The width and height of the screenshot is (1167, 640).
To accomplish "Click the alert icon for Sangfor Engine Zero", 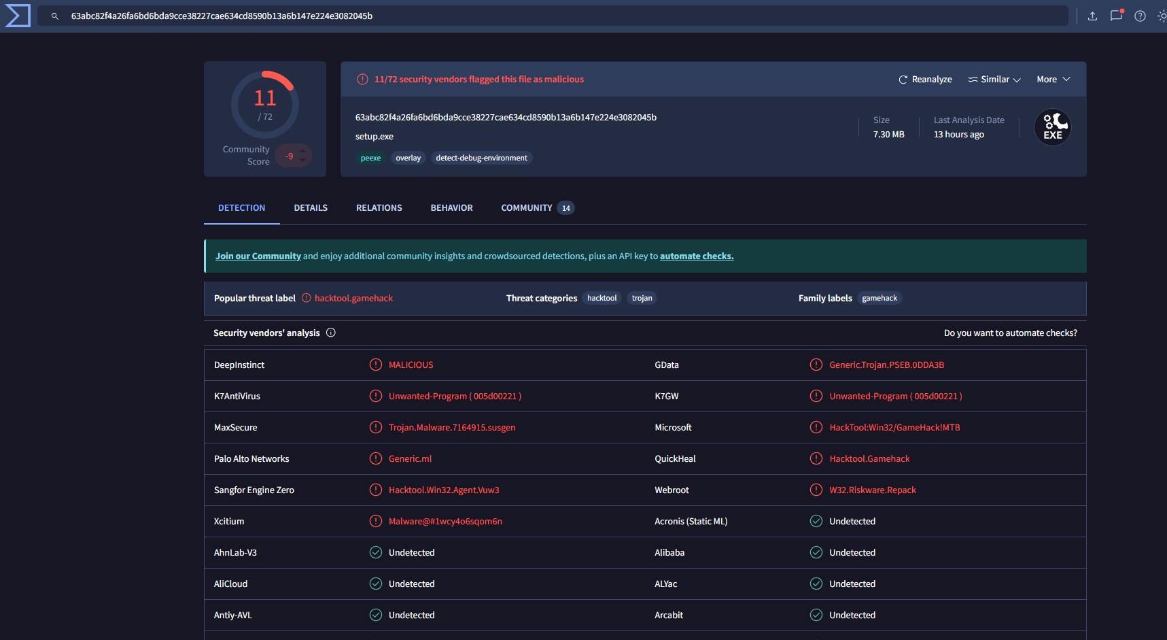I will pos(376,490).
